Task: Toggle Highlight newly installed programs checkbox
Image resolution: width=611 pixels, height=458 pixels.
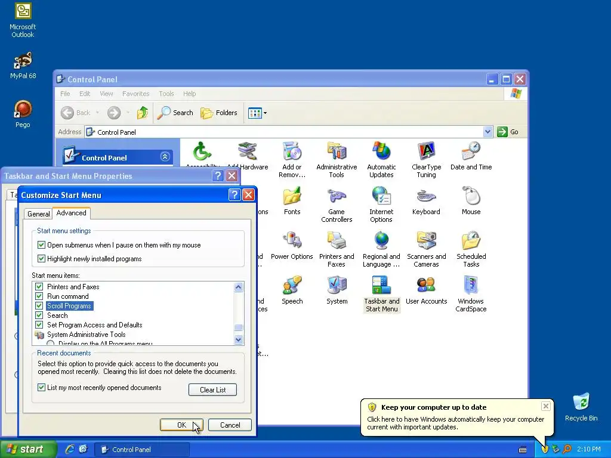Action: [41, 259]
